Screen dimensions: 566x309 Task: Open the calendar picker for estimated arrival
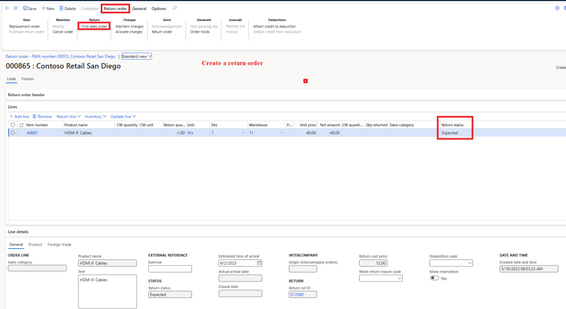point(259,263)
